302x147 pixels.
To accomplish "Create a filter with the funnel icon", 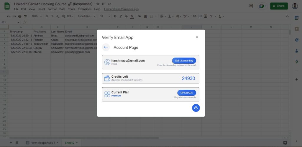I will pos(211,16).
